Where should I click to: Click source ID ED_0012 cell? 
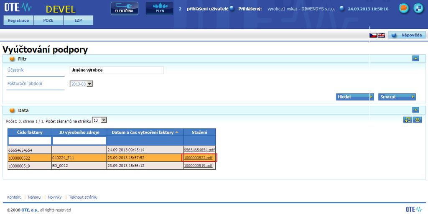click(x=79, y=166)
